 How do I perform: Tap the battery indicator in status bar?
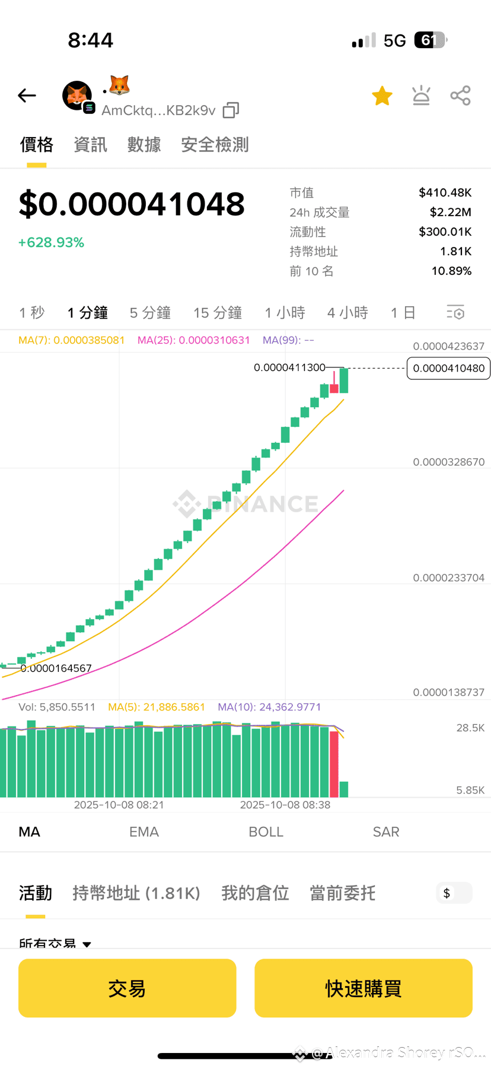tap(431, 40)
